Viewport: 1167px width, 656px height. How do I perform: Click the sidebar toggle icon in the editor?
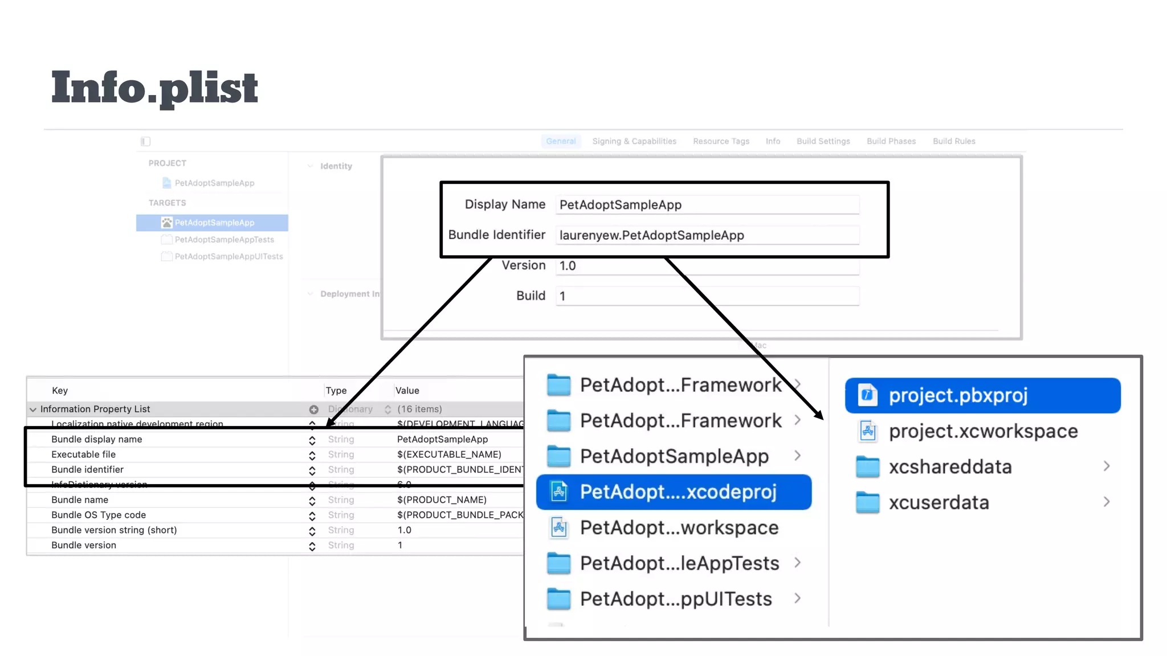point(146,141)
